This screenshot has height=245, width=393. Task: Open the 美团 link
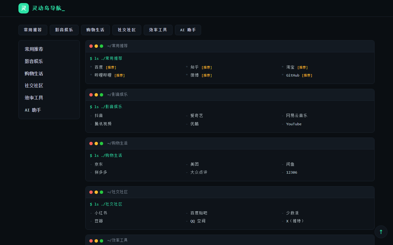(x=195, y=164)
